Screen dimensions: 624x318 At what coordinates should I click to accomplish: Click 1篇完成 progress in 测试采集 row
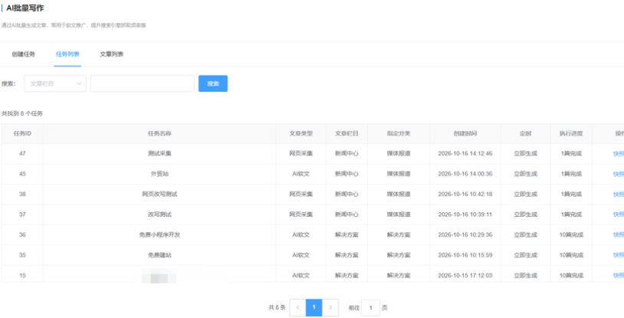coord(571,153)
